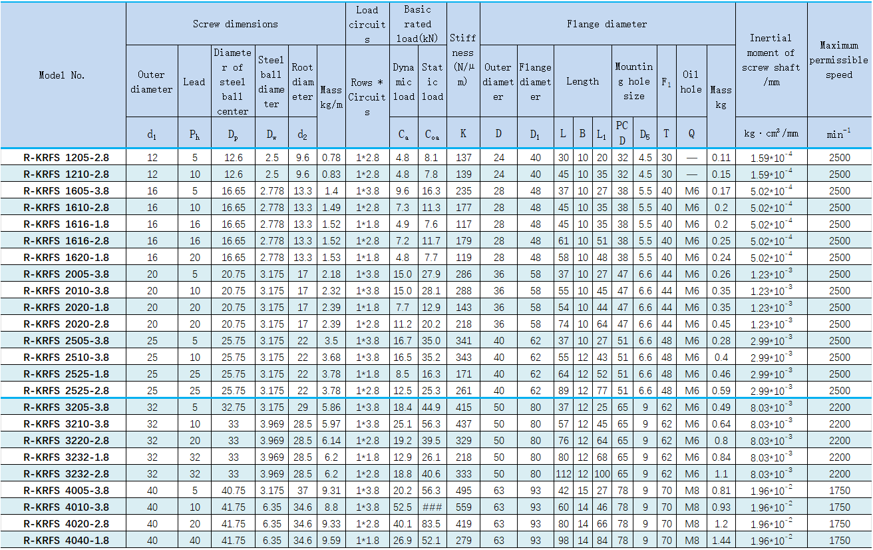Select model cell R-KRFS 2525-2.8

coord(66,391)
